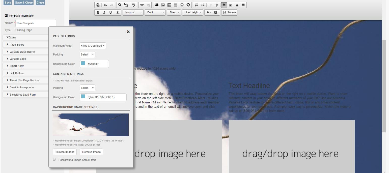Viewport: 389px width, 173px height.
Task: Open the Size dropdown
Action: pos(174,12)
